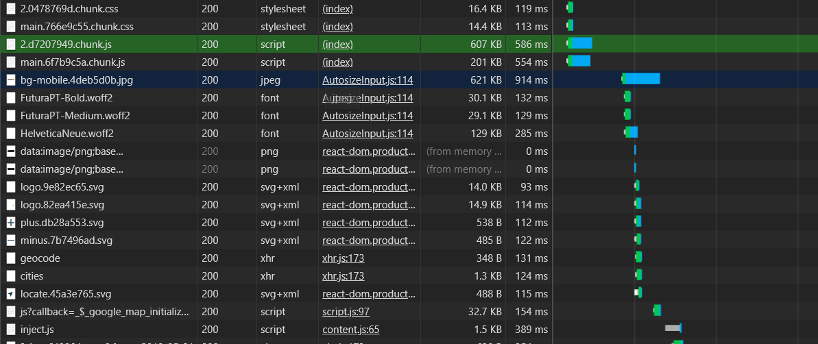Click the minus.7b7496ad.svg thumbnail icon
The width and height of the screenshot is (818, 344).
point(11,241)
